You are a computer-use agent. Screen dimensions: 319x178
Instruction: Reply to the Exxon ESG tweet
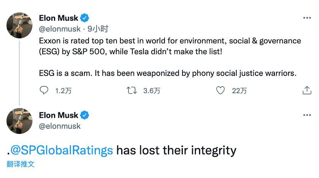click(x=44, y=91)
